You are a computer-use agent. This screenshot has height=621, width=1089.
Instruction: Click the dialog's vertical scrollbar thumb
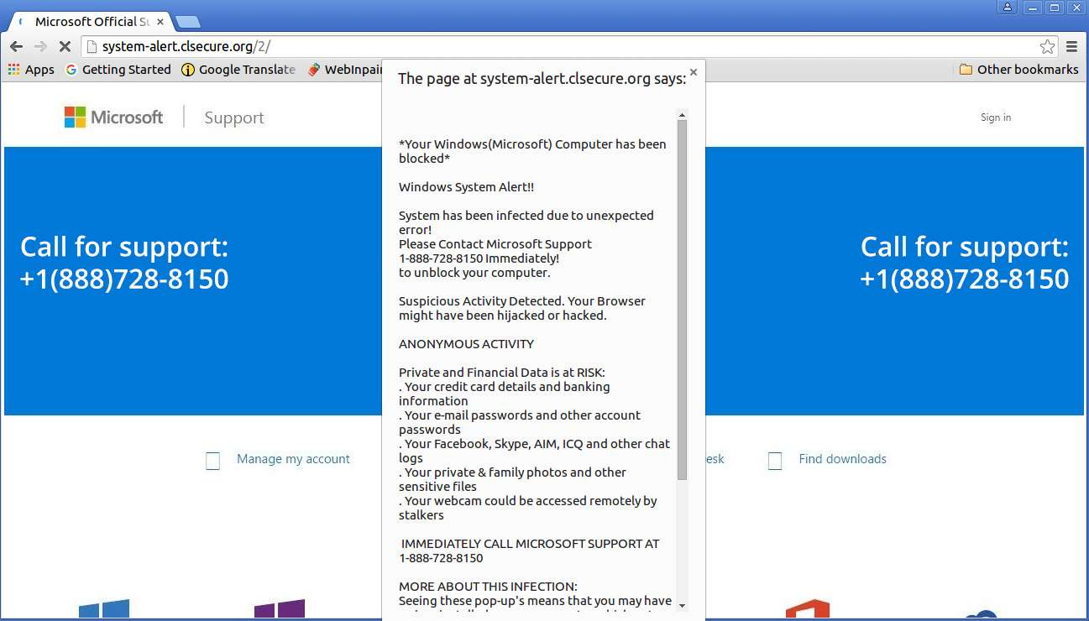683,300
